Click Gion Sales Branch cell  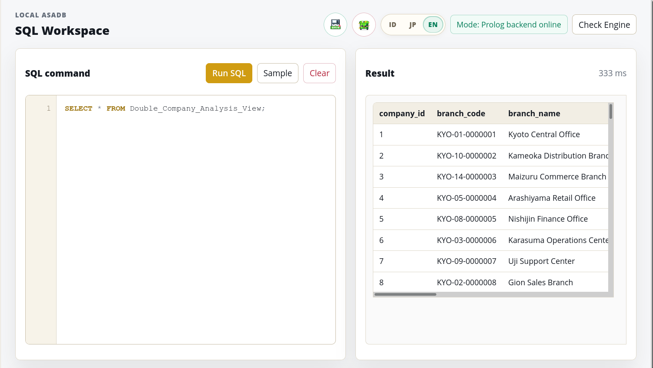pyautogui.click(x=555, y=283)
